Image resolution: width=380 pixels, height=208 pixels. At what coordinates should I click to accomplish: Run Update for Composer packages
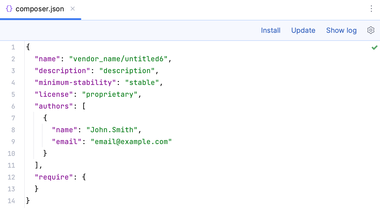[x=303, y=30]
